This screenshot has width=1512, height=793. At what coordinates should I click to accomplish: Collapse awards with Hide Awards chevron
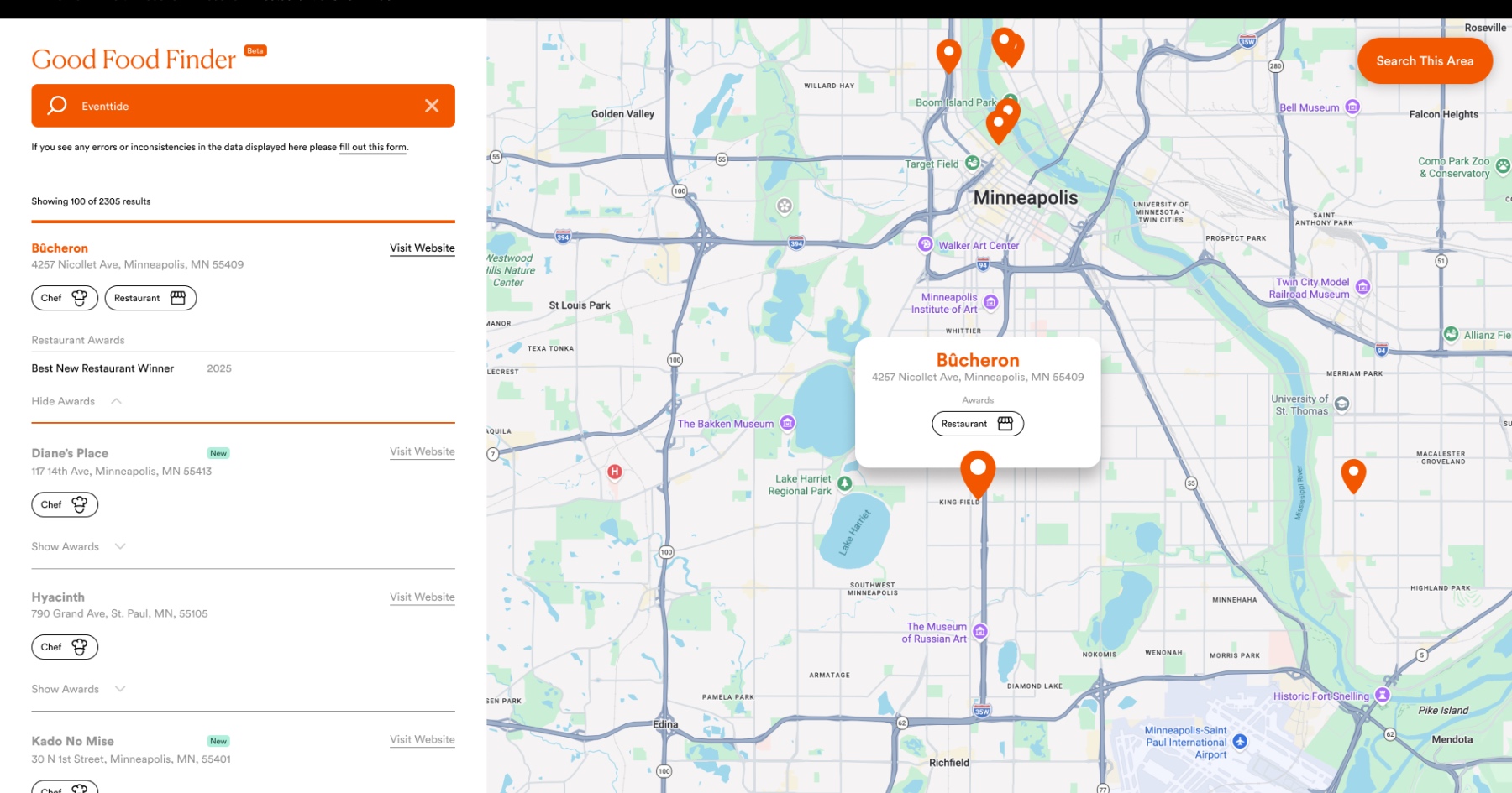[x=117, y=401]
